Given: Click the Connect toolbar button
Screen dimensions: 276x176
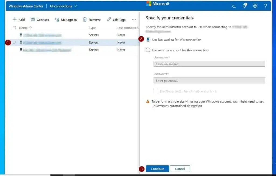Looking at the screenshot, I should point(40,20).
